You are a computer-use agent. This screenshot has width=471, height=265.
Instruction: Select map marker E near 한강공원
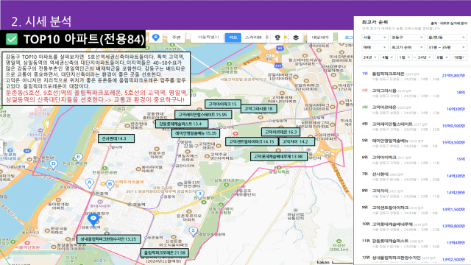pos(79,158)
